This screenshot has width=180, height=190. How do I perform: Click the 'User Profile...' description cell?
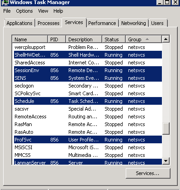click(84, 140)
